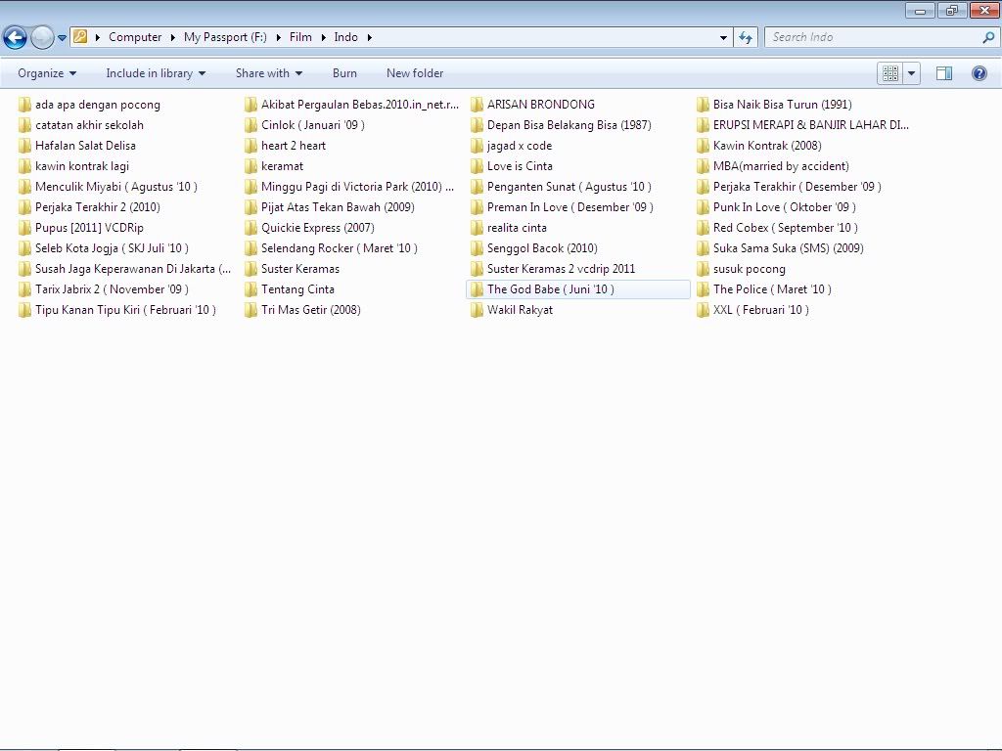Create a New folder
Viewport: 1002px width, 751px height.
click(415, 73)
